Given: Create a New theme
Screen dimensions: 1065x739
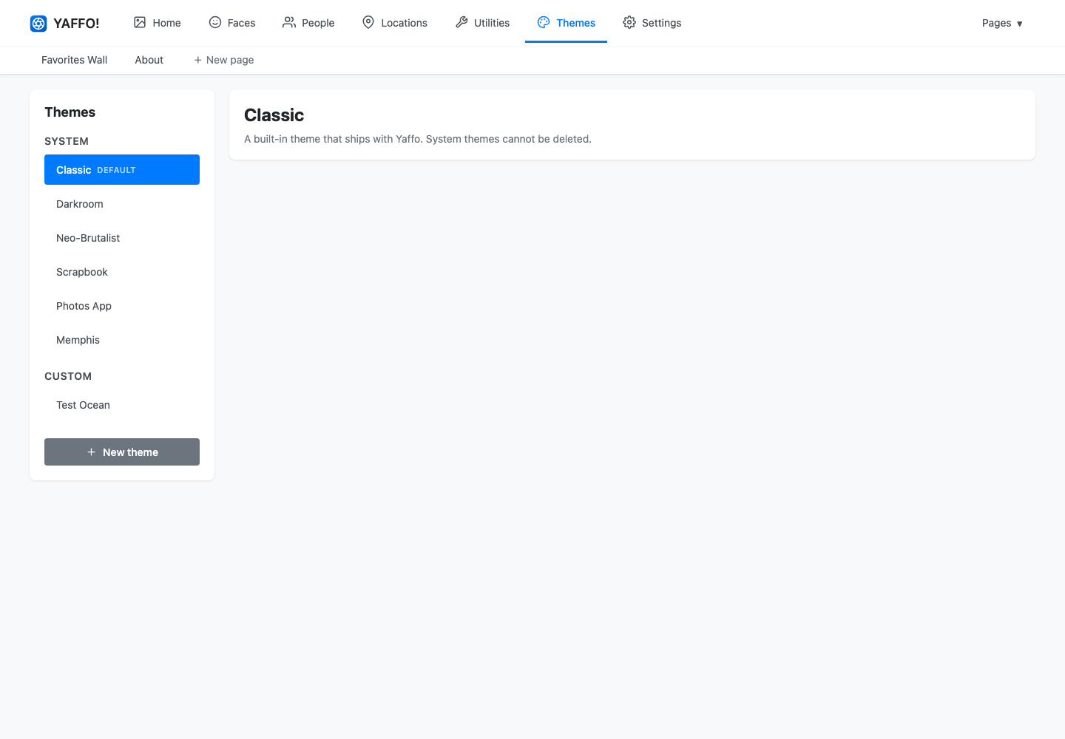Looking at the screenshot, I should point(122,452).
